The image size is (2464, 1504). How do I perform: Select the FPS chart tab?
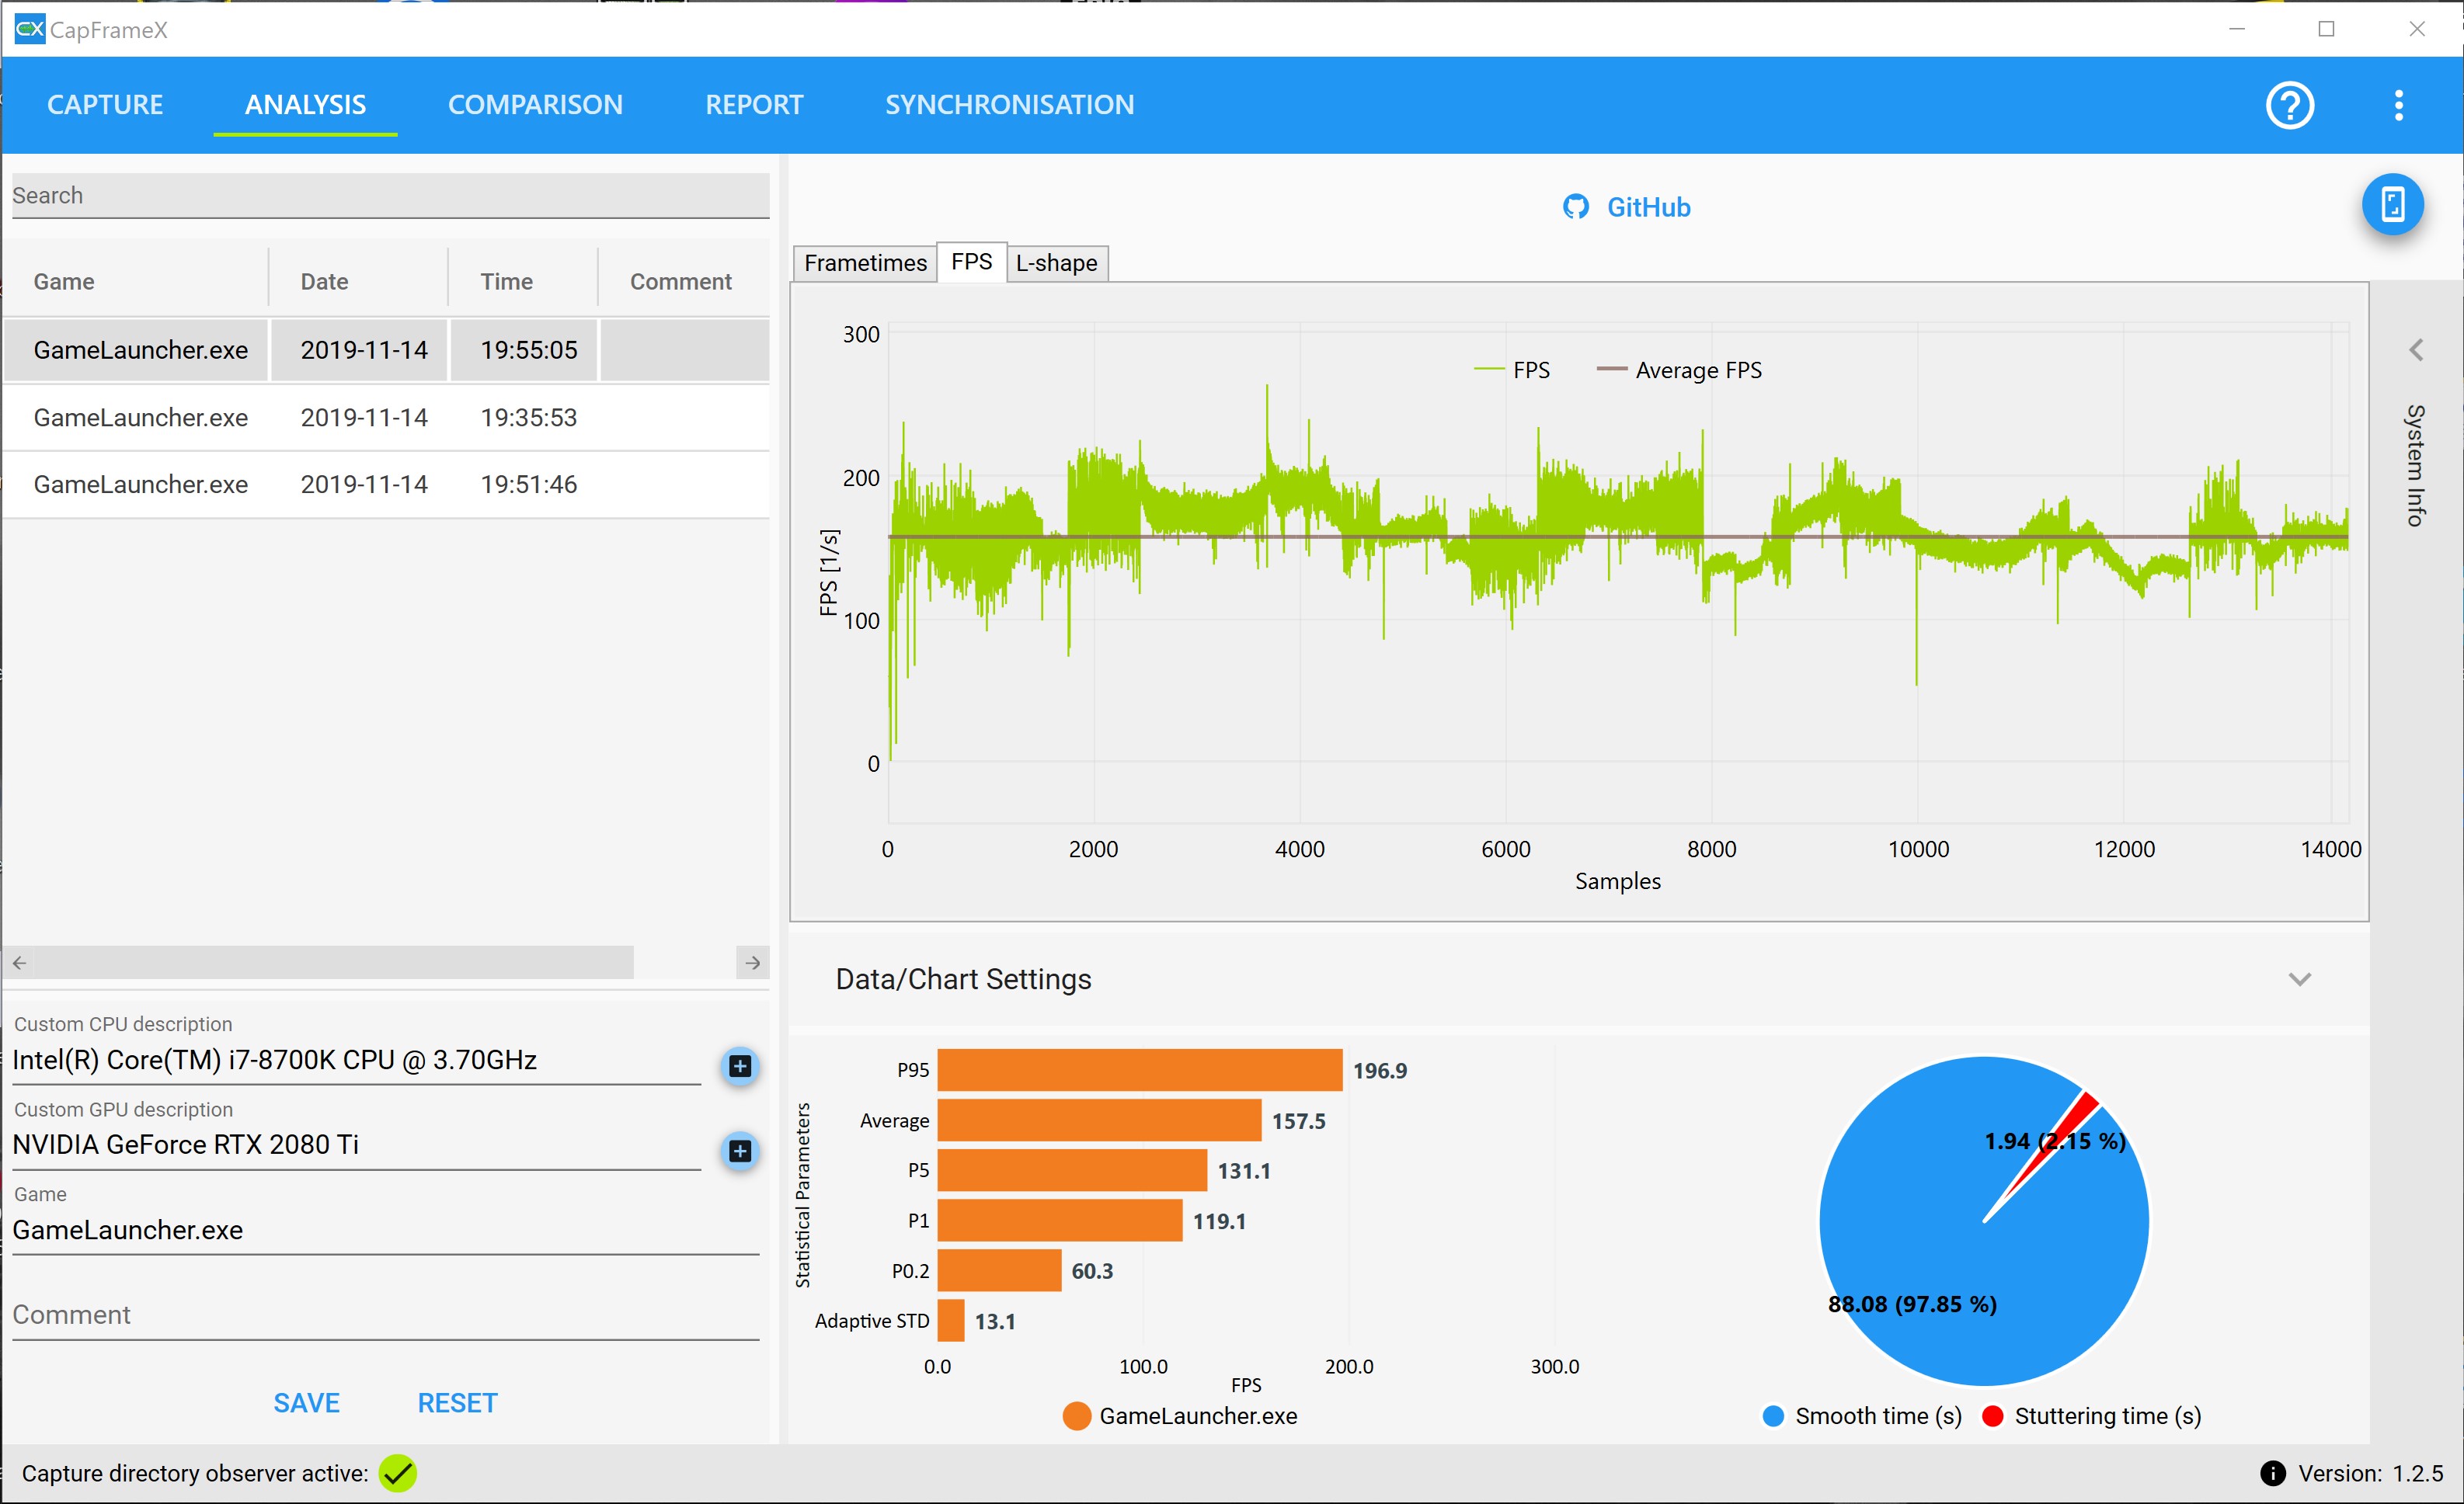pos(971,262)
